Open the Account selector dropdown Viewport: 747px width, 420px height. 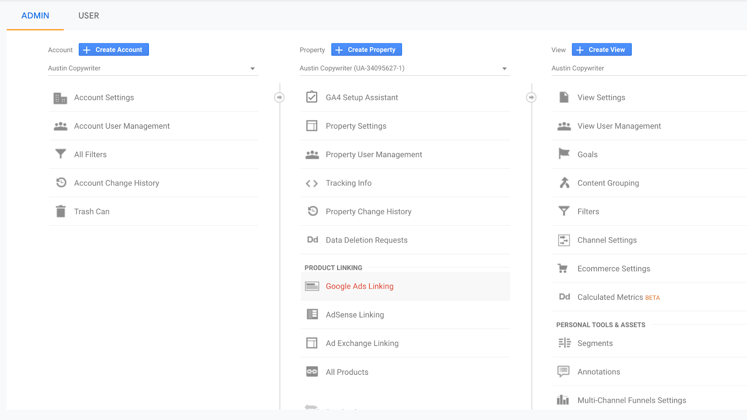point(153,69)
